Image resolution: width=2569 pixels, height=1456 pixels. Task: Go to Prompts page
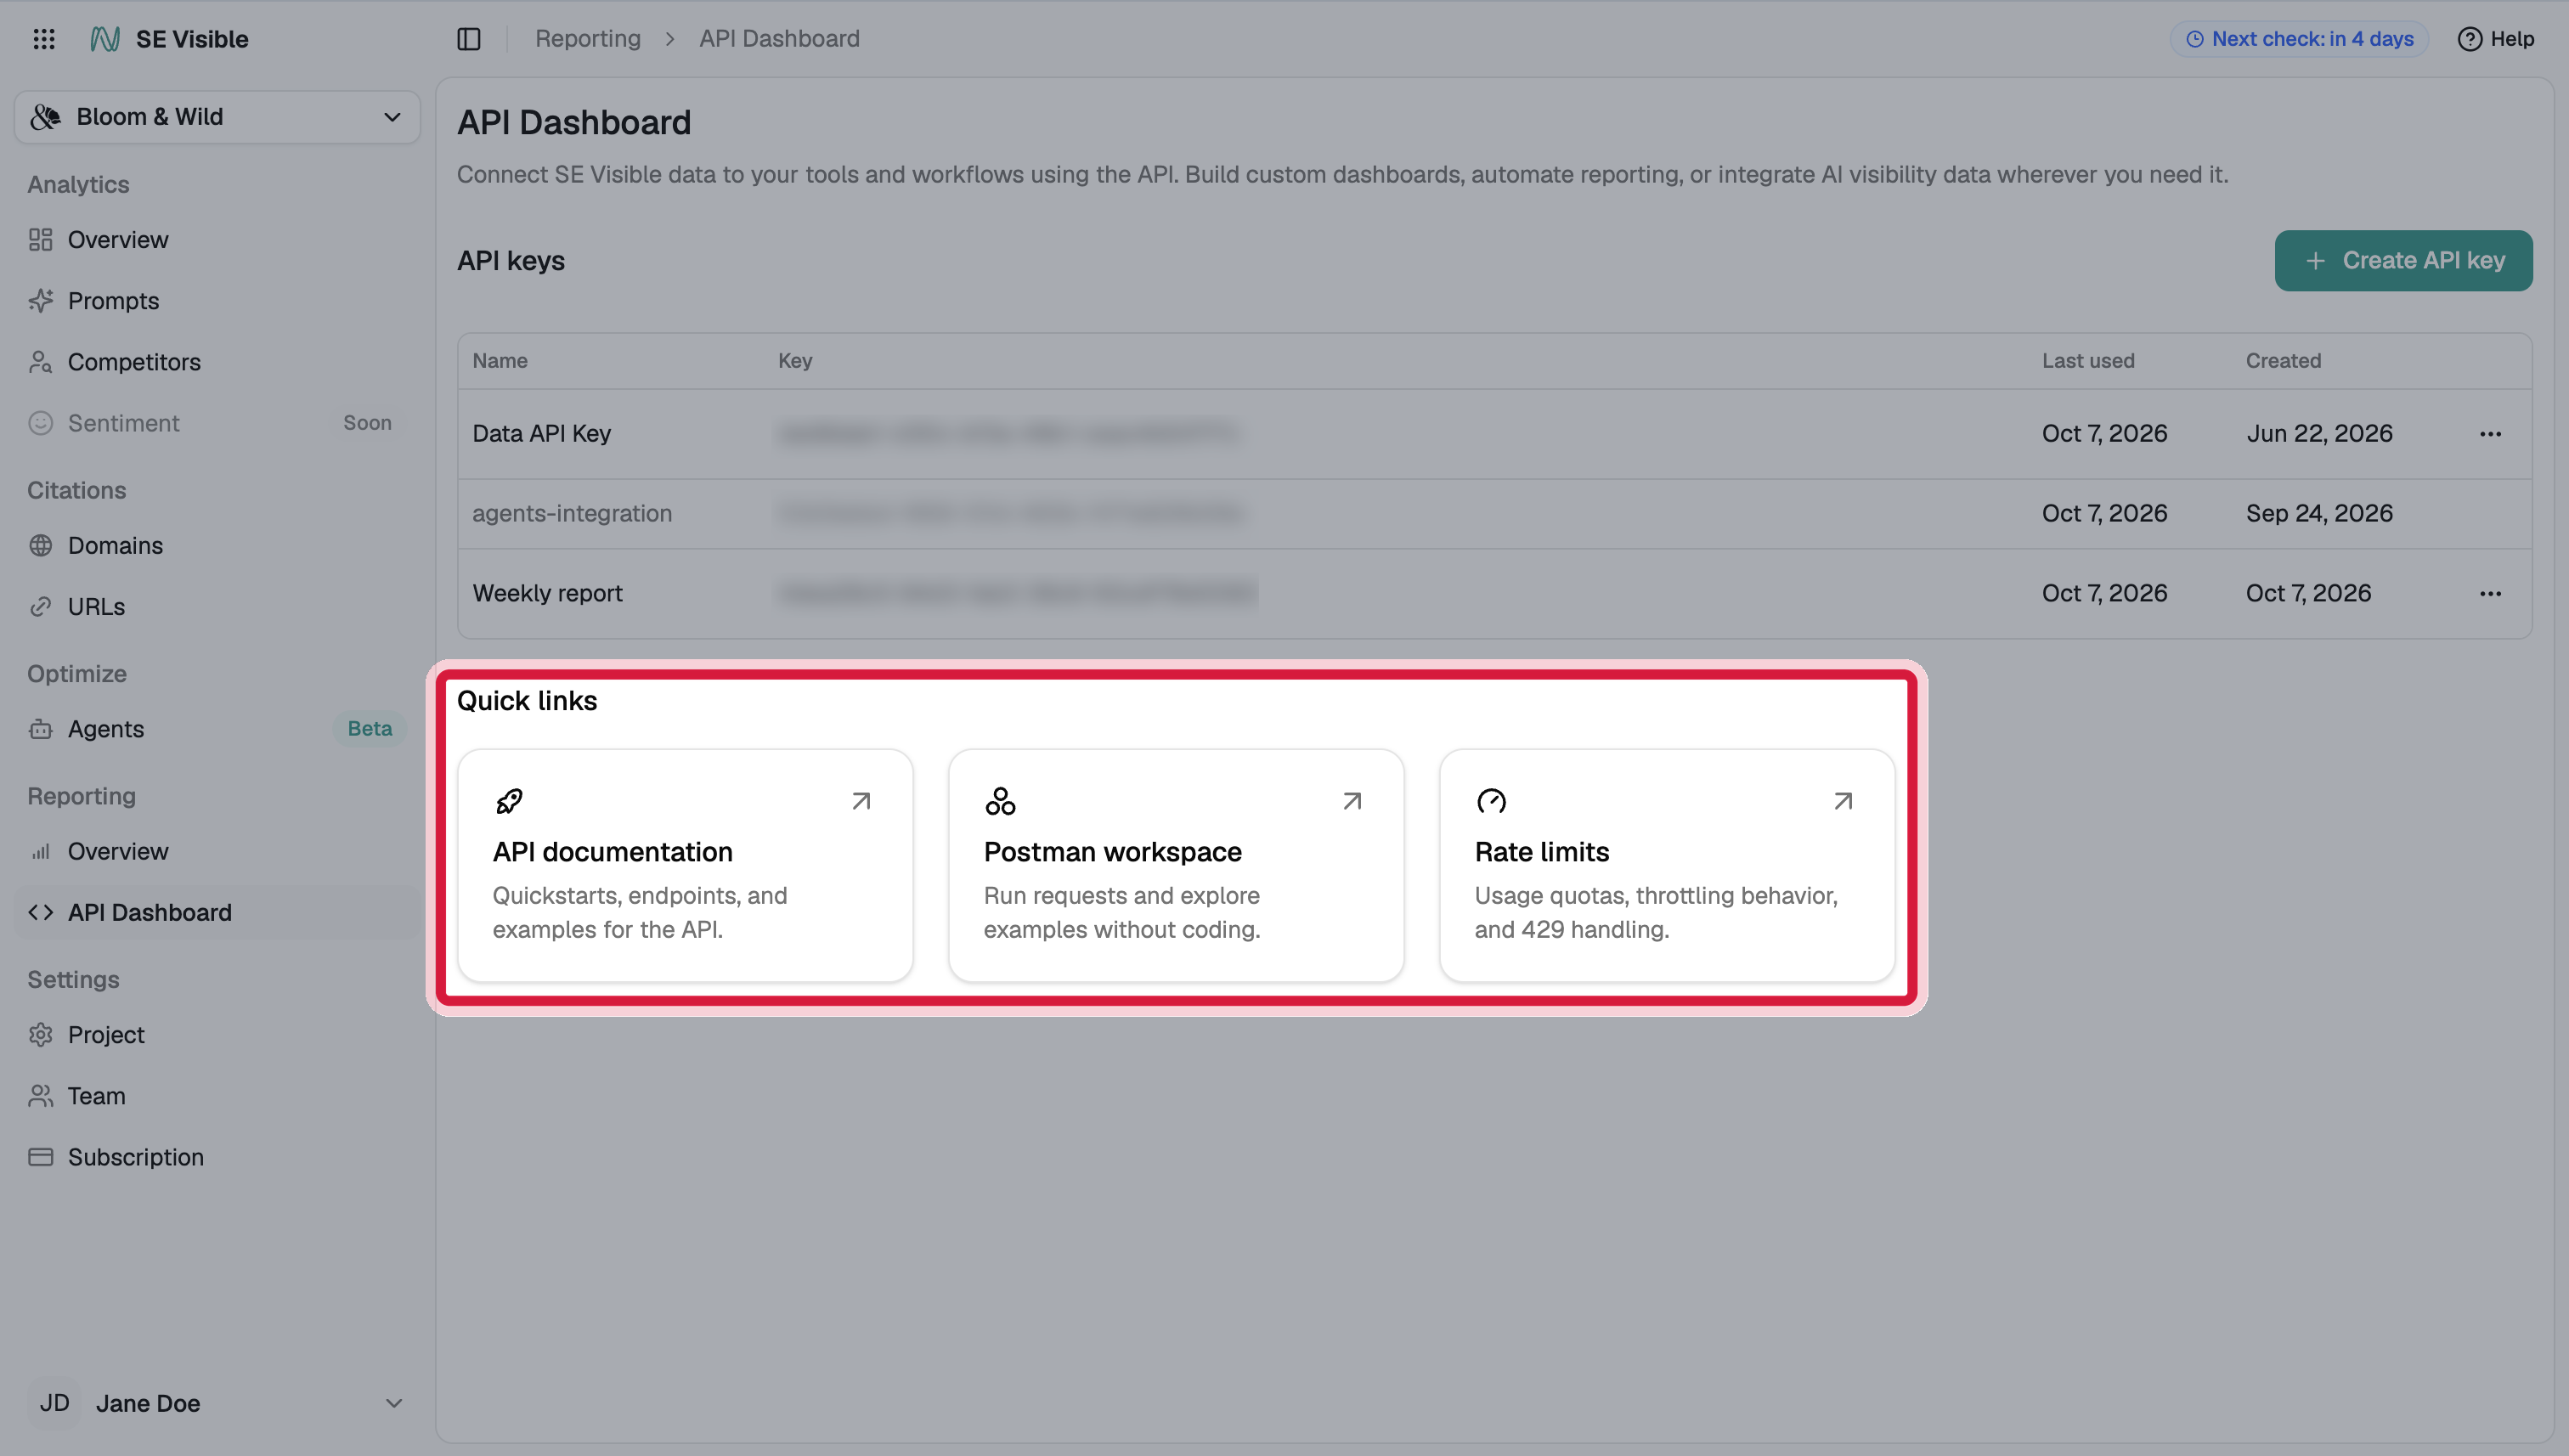coord(217,301)
